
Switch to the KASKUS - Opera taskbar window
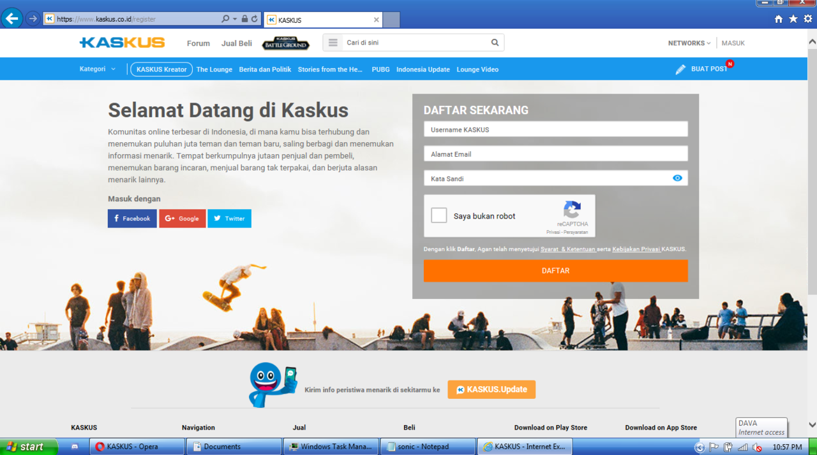click(x=137, y=447)
